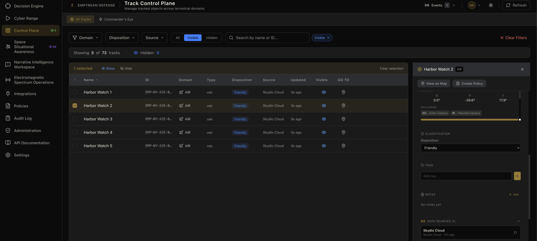The width and height of the screenshot is (537, 241).
Task: Open Space Situational Awareness satellite icon
Action: pyautogui.click(x=8, y=47)
